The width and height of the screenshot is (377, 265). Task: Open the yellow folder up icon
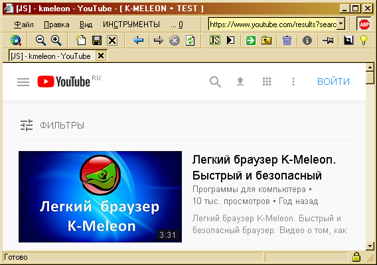click(266, 40)
